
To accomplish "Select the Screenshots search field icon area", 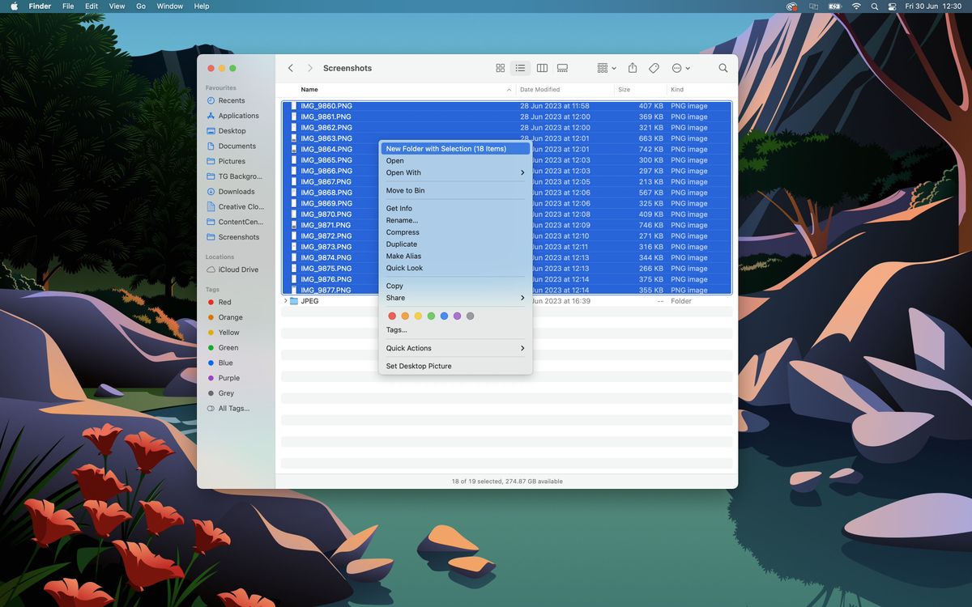I will tap(723, 68).
